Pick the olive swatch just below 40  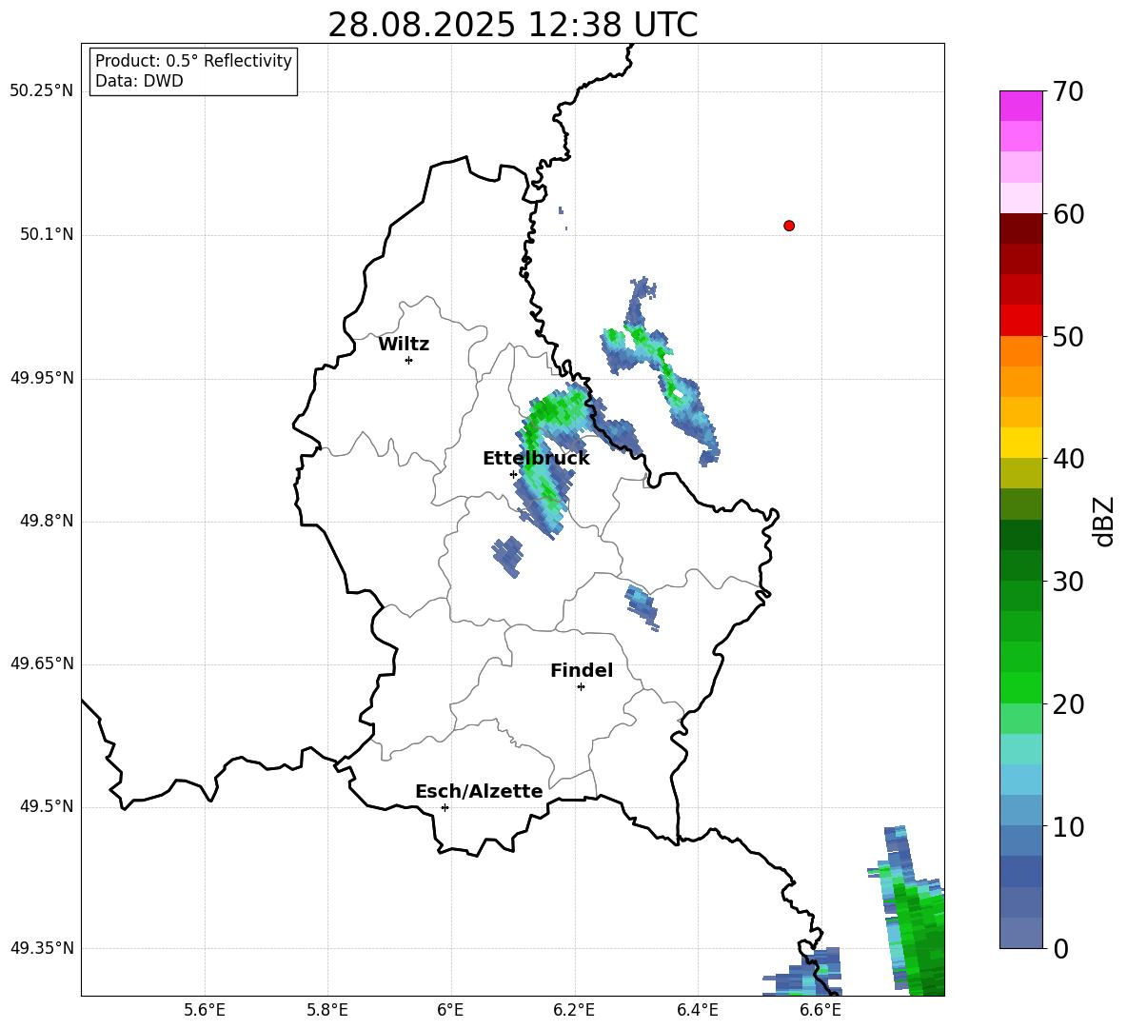click(1020, 473)
